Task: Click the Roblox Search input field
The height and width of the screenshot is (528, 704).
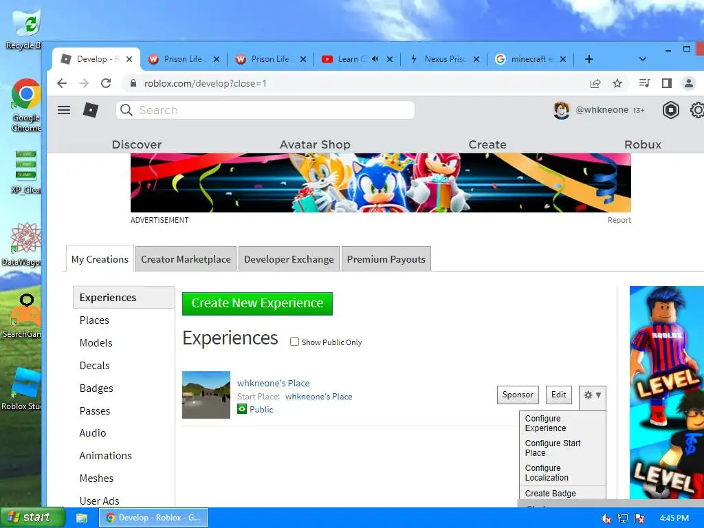Action: 265,110
